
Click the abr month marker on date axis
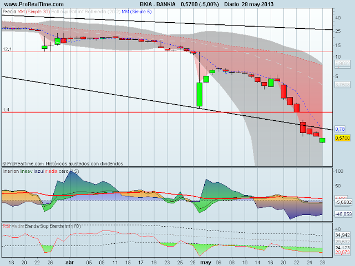pyautogui.click(x=69, y=262)
